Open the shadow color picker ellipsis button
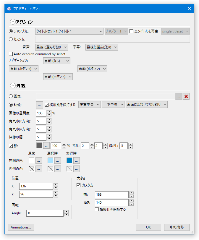The image size is (199, 240). [x=46, y=145]
